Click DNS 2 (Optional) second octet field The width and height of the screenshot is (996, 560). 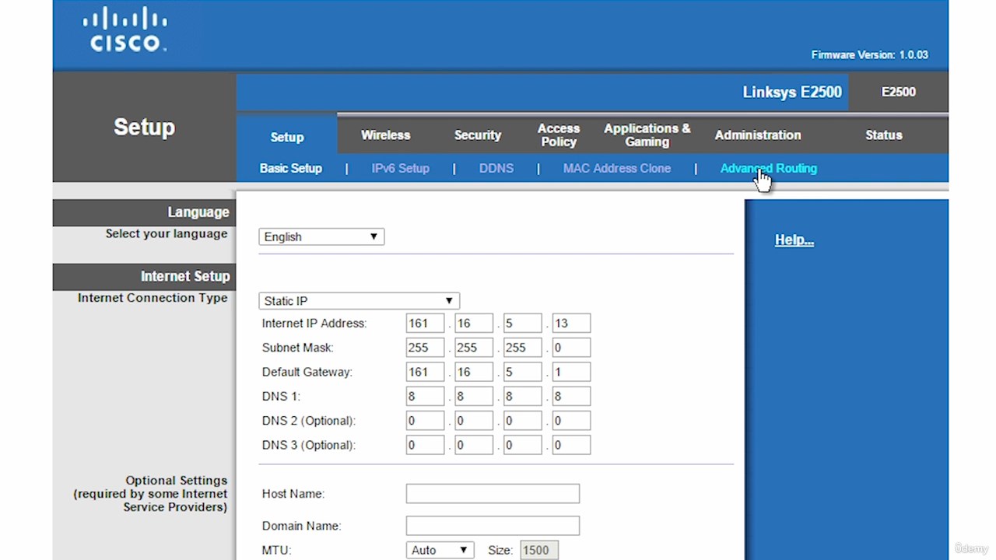point(474,421)
